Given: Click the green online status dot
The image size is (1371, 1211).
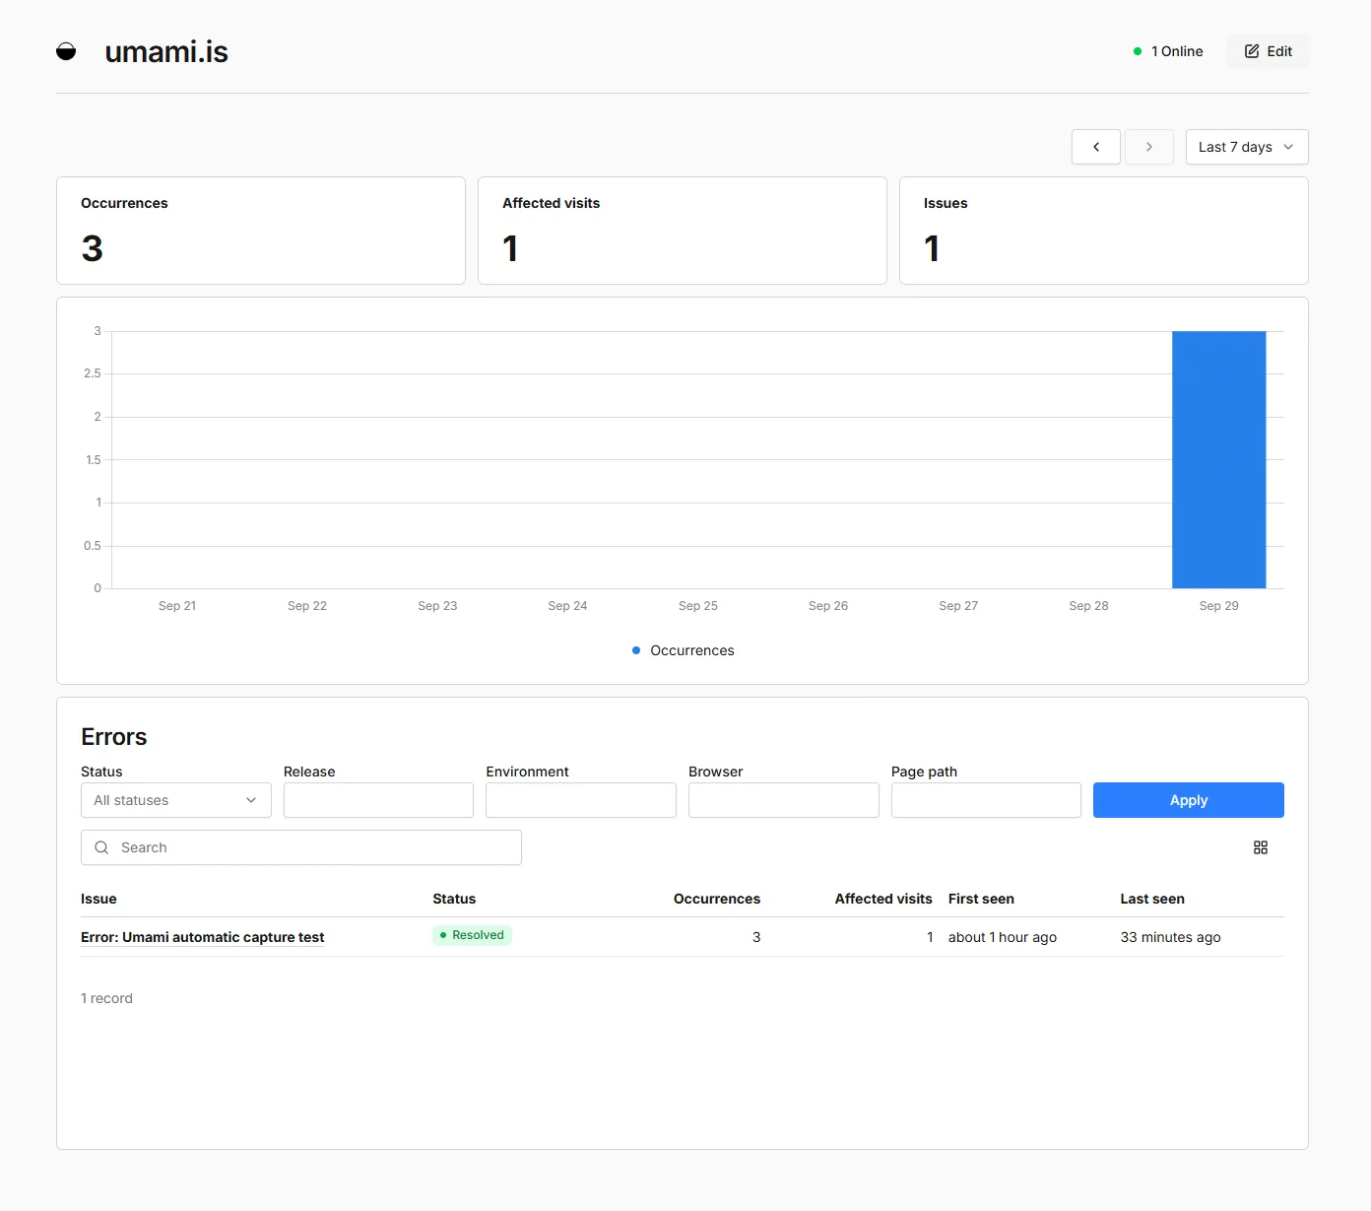Looking at the screenshot, I should click(1138, 51).
